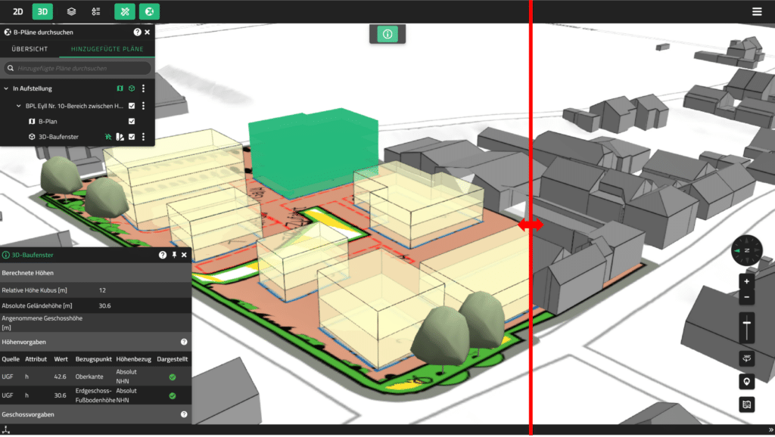Screen dimensions: 775x437
Task: Open the more options of In Aufstellung
Action: click(143, 88)
